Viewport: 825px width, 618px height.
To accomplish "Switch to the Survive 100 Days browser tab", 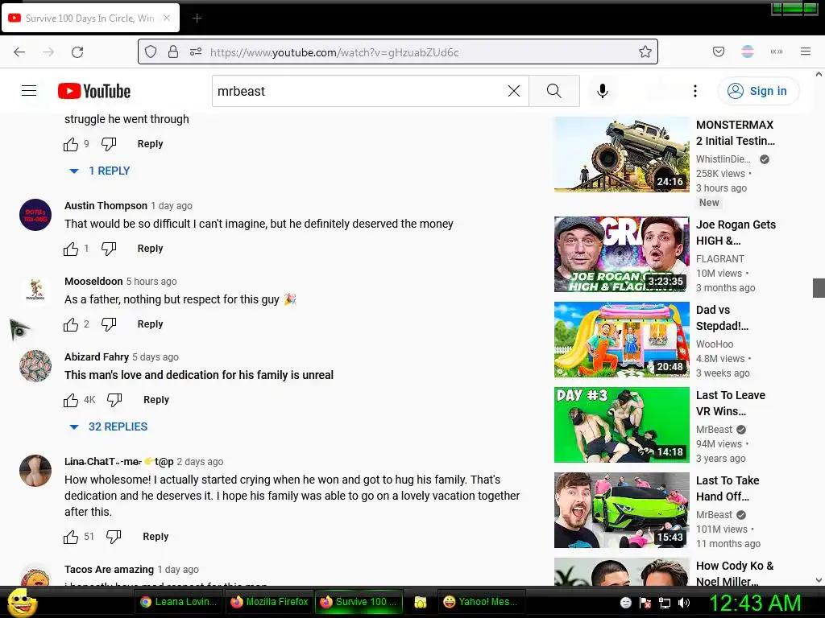I will [x=90, y=19].
